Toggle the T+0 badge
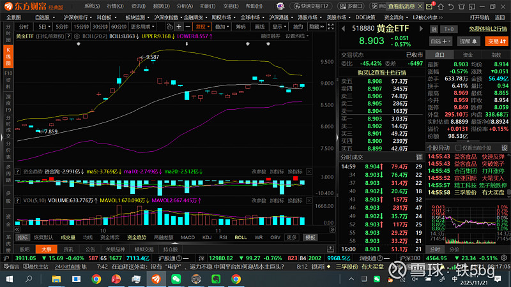The height and width of the screenshot is (287, 511). (x=449, y=29)
